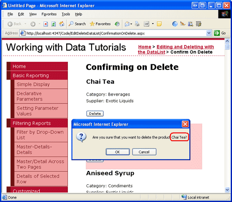
Task: Click the Local intranet status zone
Action: point(195,197)
